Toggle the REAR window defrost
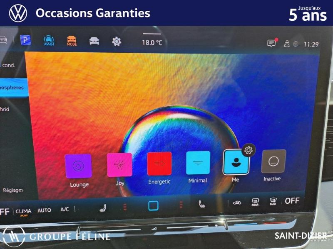This screenshot has height=249, width=333. tap(255, 202)
